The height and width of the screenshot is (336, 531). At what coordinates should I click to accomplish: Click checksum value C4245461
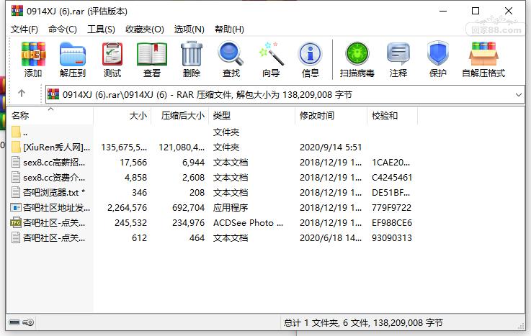[x=392, y=178]
